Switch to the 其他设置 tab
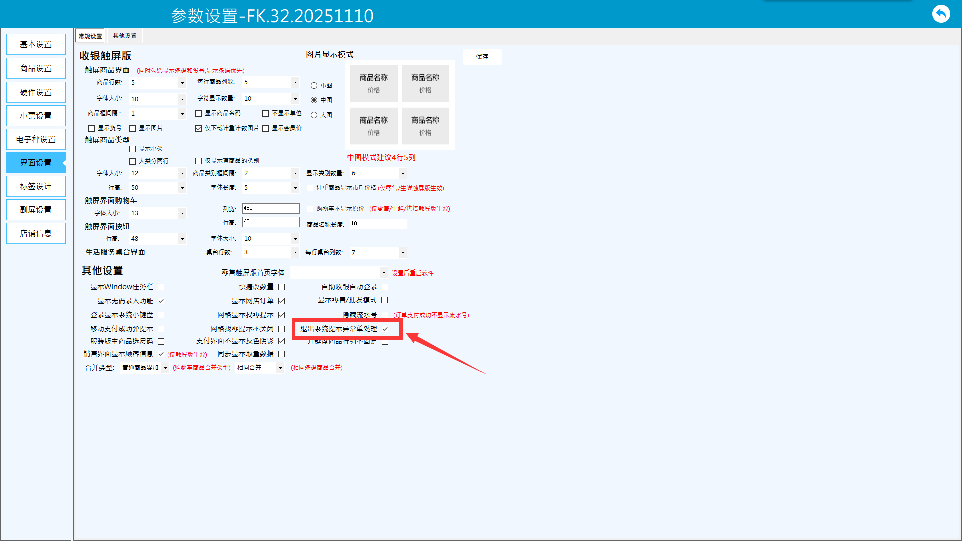This screenshot has width=962, height=541. (x=125, y=36)
